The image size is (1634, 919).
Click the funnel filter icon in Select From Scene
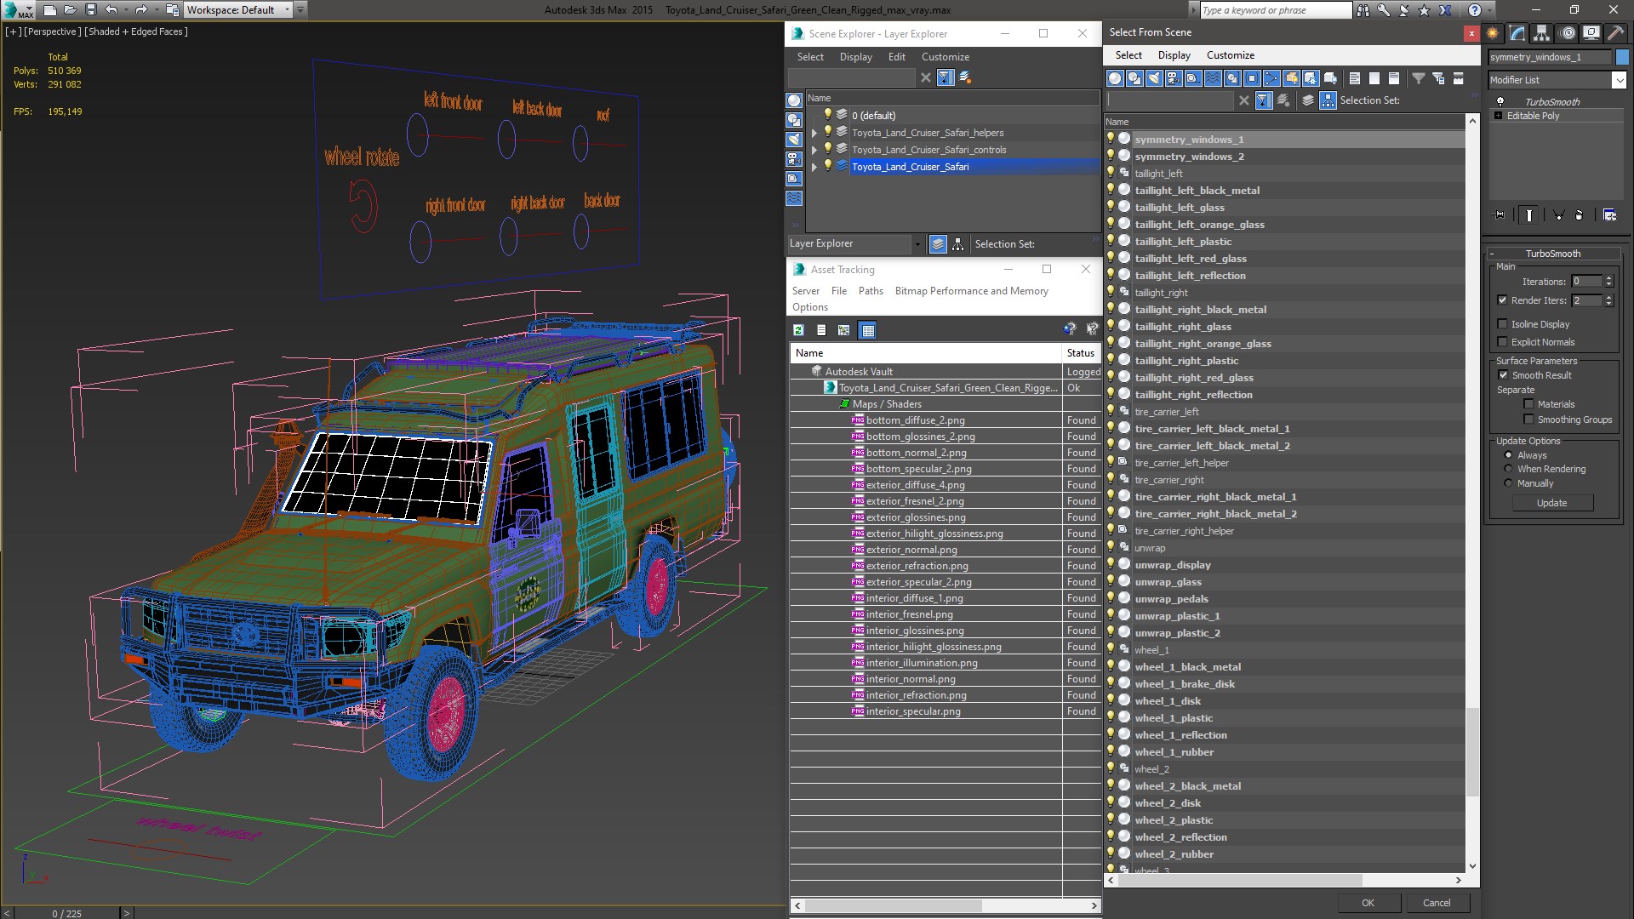(x=1419, y=78)
